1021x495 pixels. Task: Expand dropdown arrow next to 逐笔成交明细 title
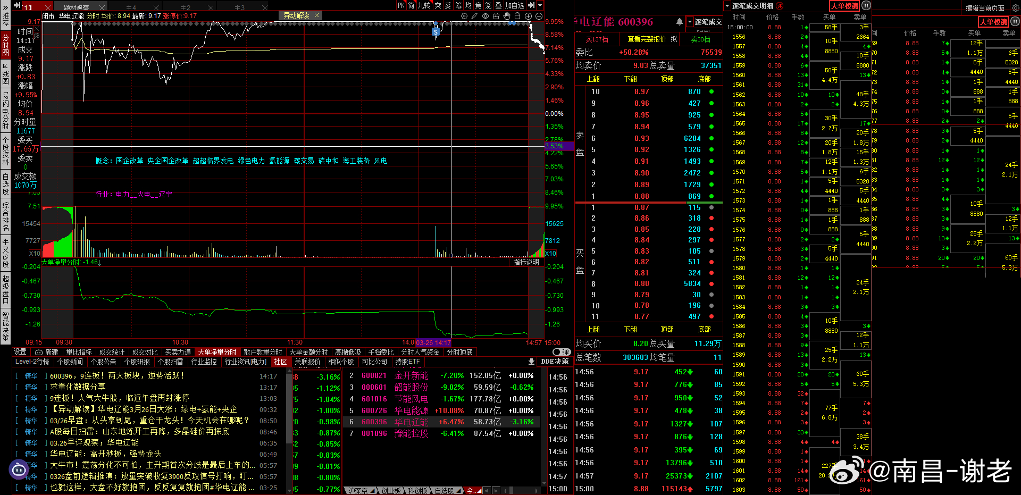click(727, 6)
